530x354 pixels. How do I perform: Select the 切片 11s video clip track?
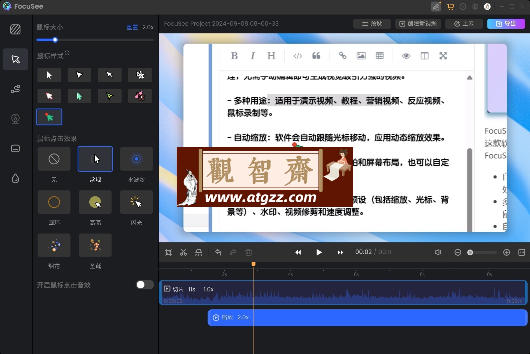343,292
